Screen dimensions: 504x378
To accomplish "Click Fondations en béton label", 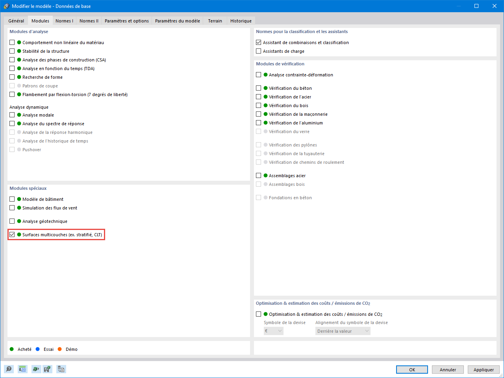I will [x=290, y=198].
